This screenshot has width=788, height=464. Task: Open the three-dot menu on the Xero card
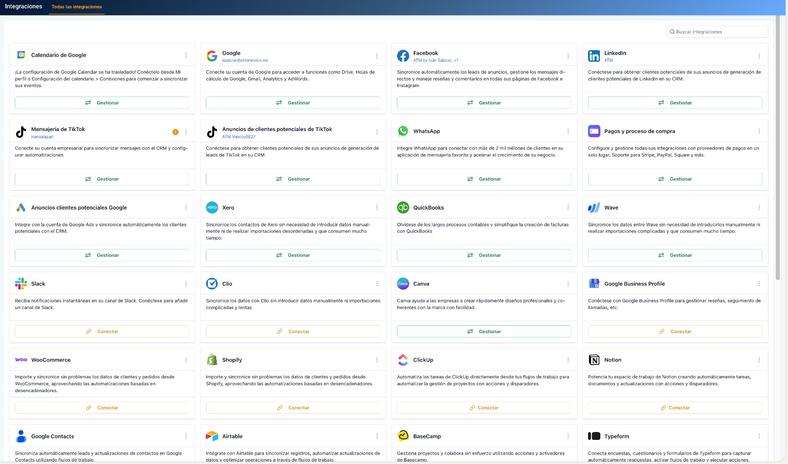(x=377, y=208)
